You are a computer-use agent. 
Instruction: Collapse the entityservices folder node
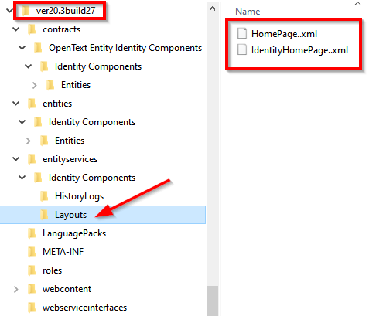[16, 159]
